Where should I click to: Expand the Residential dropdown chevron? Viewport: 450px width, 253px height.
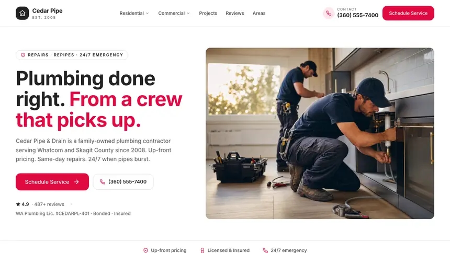pos(147,13)
